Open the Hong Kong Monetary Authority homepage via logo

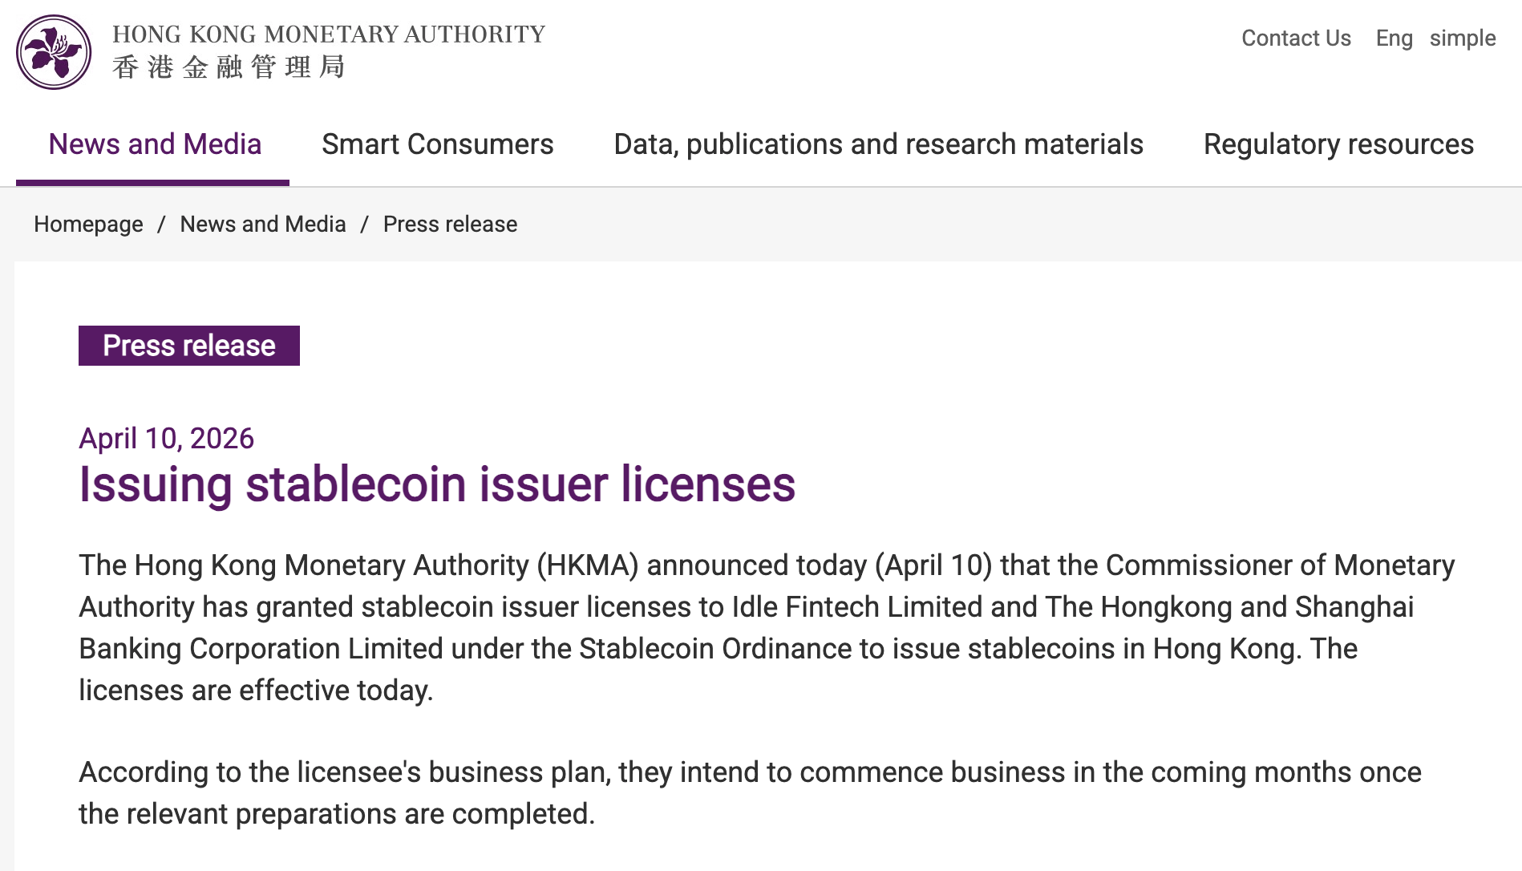55,51
